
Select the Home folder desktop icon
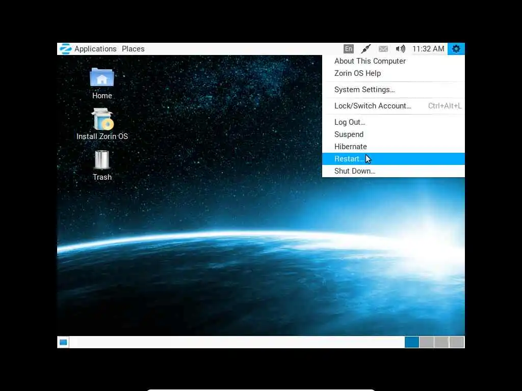tap(102, 83)
